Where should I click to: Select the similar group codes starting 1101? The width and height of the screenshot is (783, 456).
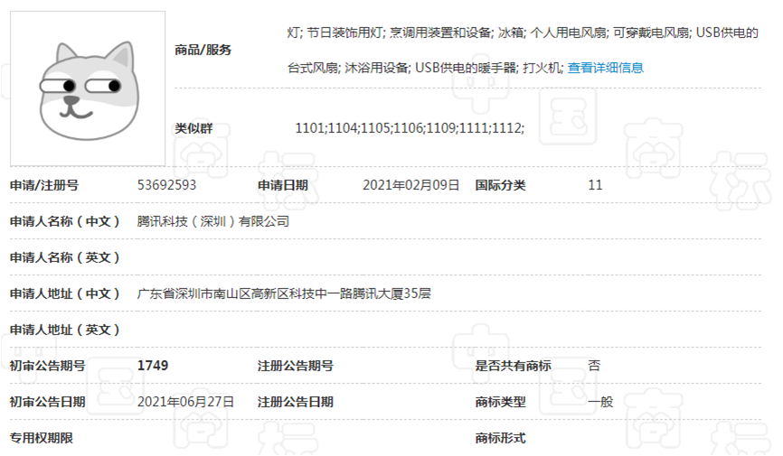pos(410,128)
